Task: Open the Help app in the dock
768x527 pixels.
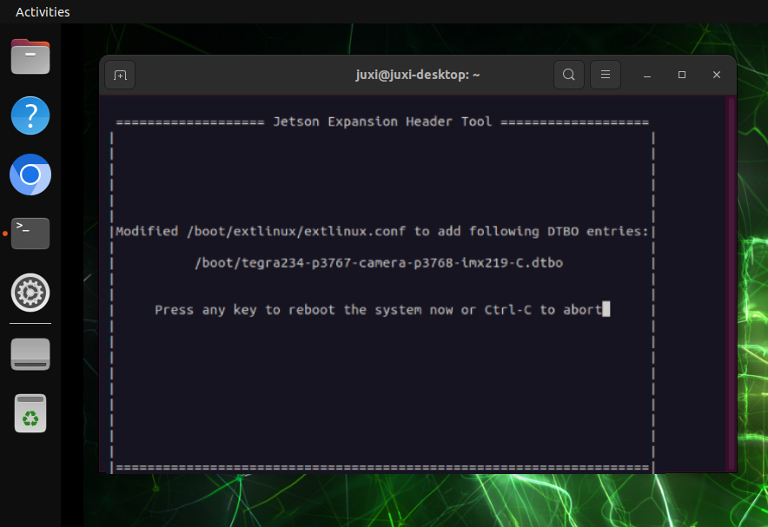Action: click(30, 115)
